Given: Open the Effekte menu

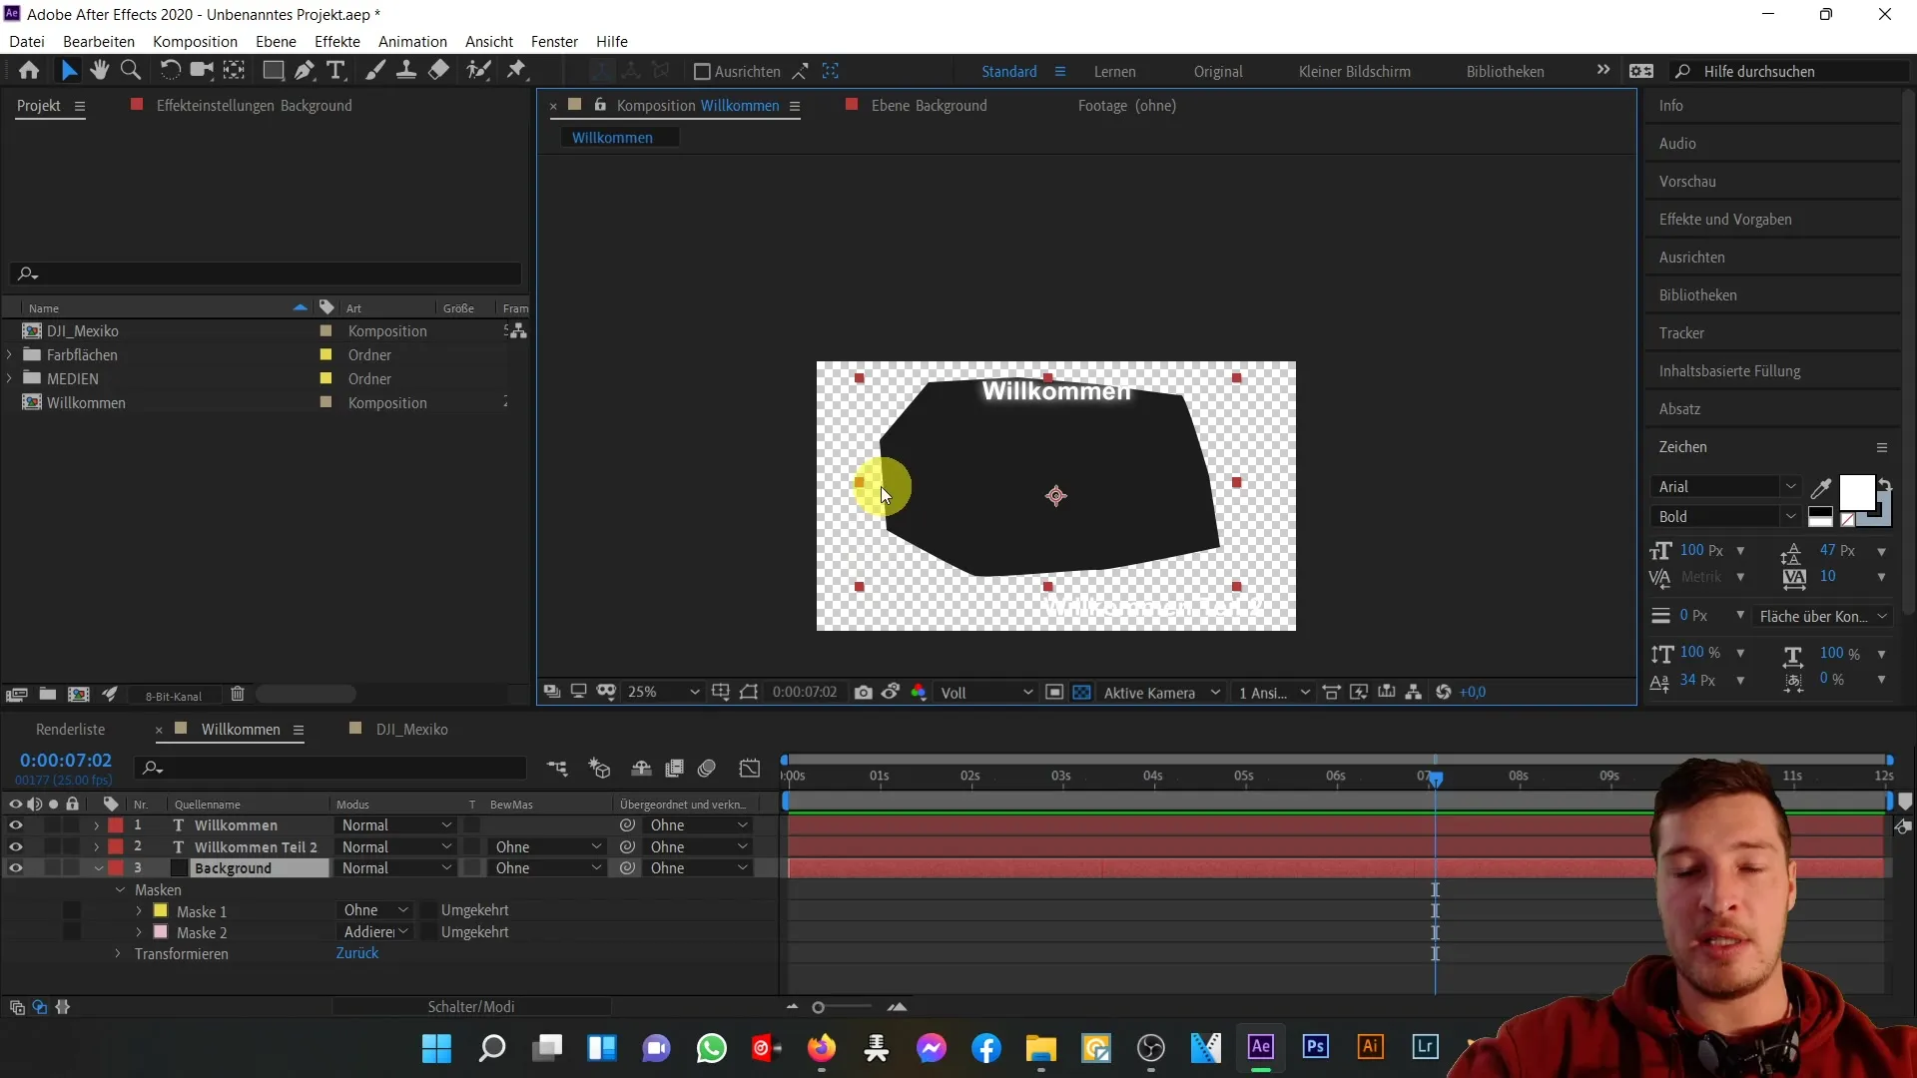Looking at the screenshot, I should [337, 41].
